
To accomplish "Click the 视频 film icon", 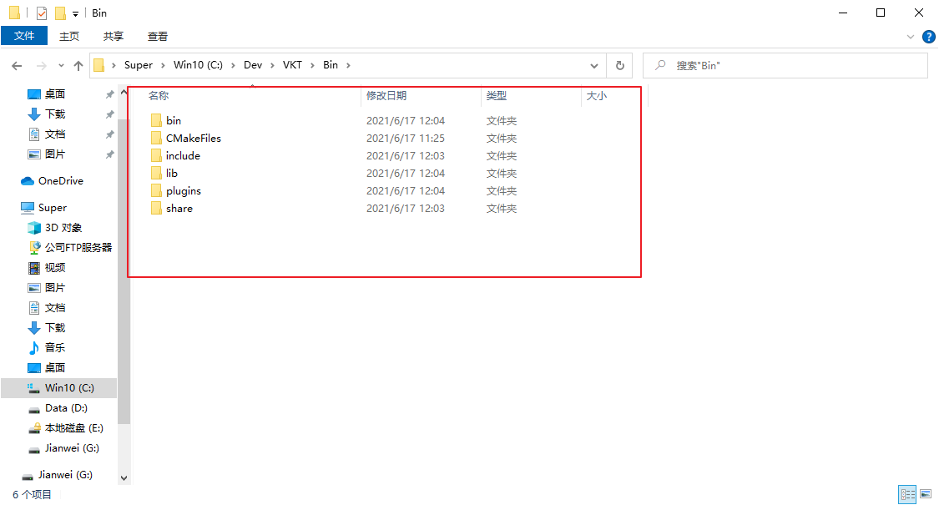I will click(x=34, y=267).
